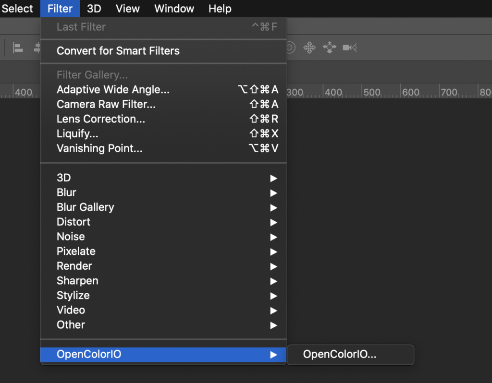
Task: Open the View menu
Action: click(128, 9)
